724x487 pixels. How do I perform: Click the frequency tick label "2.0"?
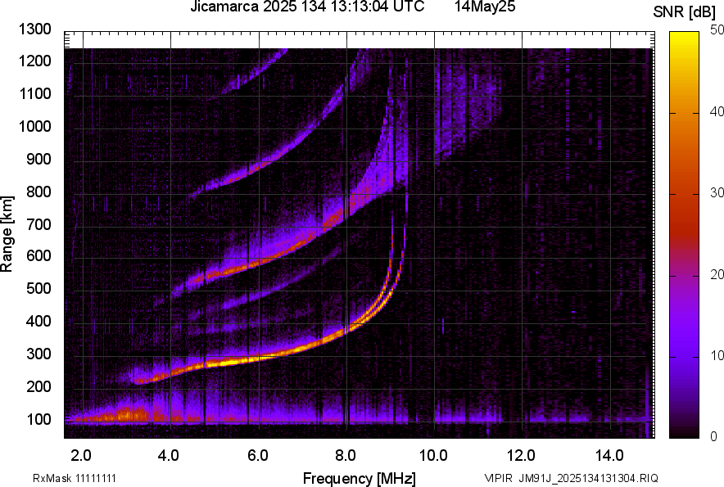[80, 456]
